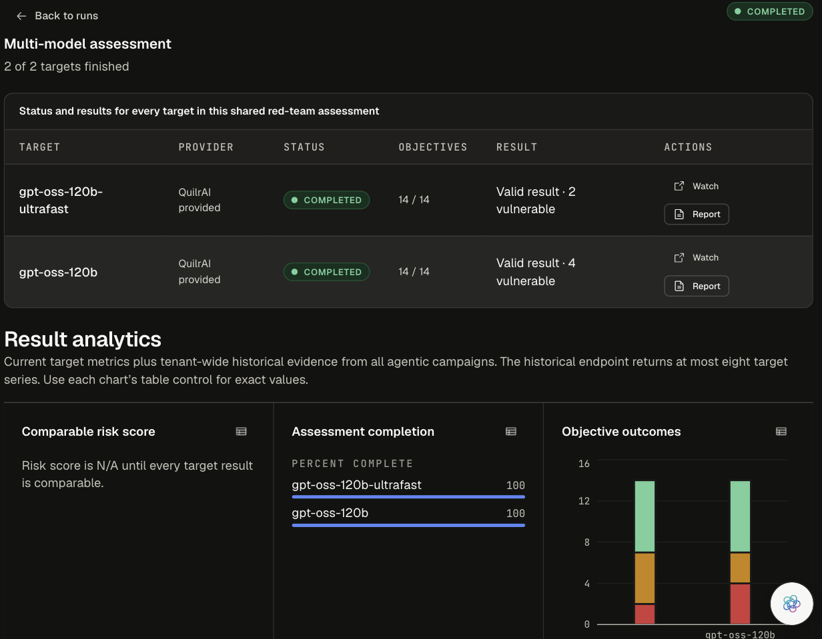This screenshot has width=822, height=639.
Task: Click orange segment of first outcomes bar
Action: point(645,578)
